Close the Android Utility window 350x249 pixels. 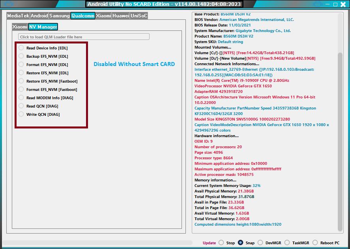(x=343, y=4)
